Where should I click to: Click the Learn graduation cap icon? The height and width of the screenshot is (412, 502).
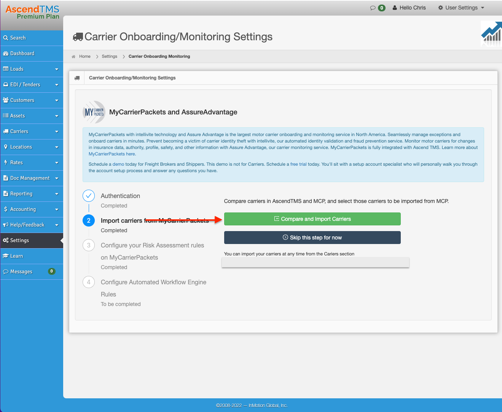tap(6, 256)
